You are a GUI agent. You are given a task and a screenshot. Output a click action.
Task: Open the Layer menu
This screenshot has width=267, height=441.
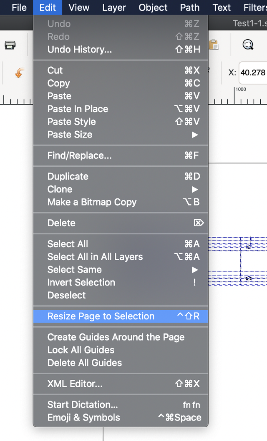[x=114, y=8]
